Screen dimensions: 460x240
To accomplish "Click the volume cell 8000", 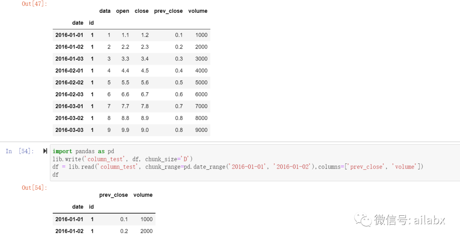I will [x=201, y=118].
